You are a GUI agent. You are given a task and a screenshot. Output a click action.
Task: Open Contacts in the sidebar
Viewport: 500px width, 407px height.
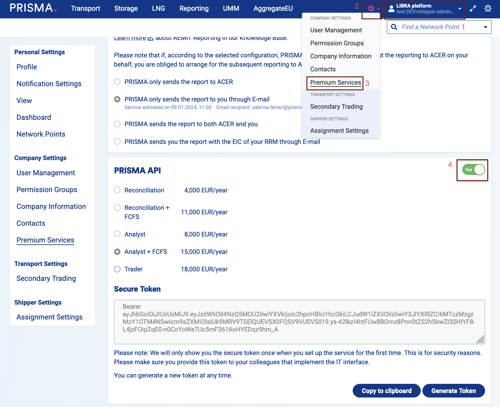(31, 223)
